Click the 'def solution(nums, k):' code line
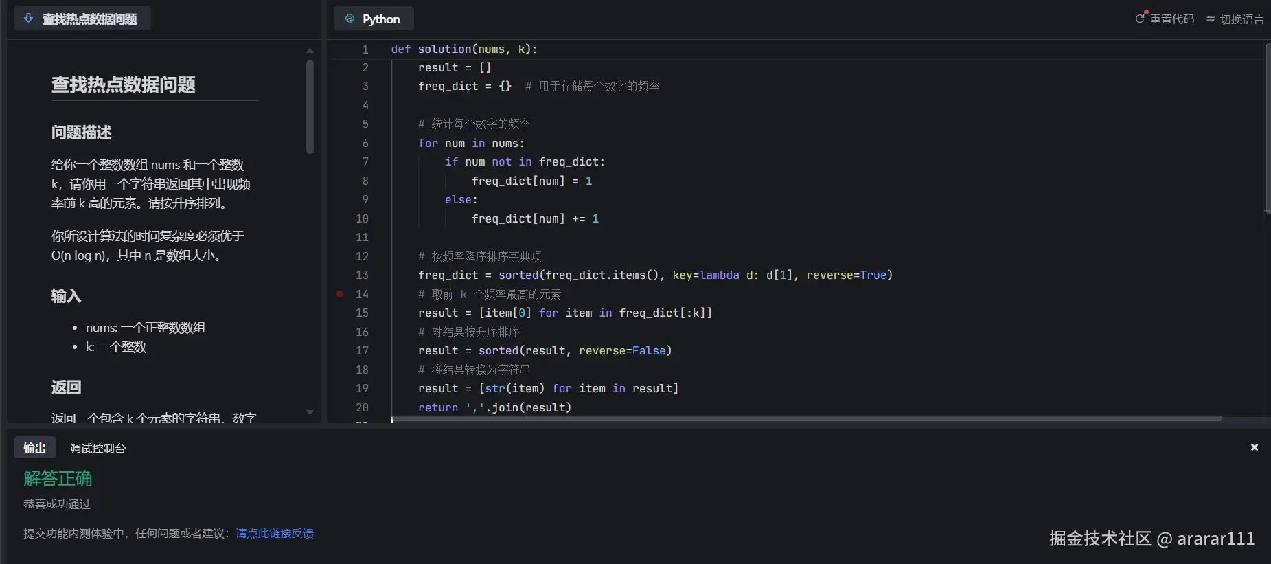 tap(464, 49)
